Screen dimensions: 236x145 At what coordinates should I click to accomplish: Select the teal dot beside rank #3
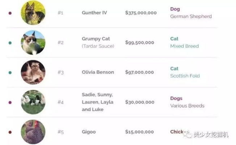pos(10,72)
